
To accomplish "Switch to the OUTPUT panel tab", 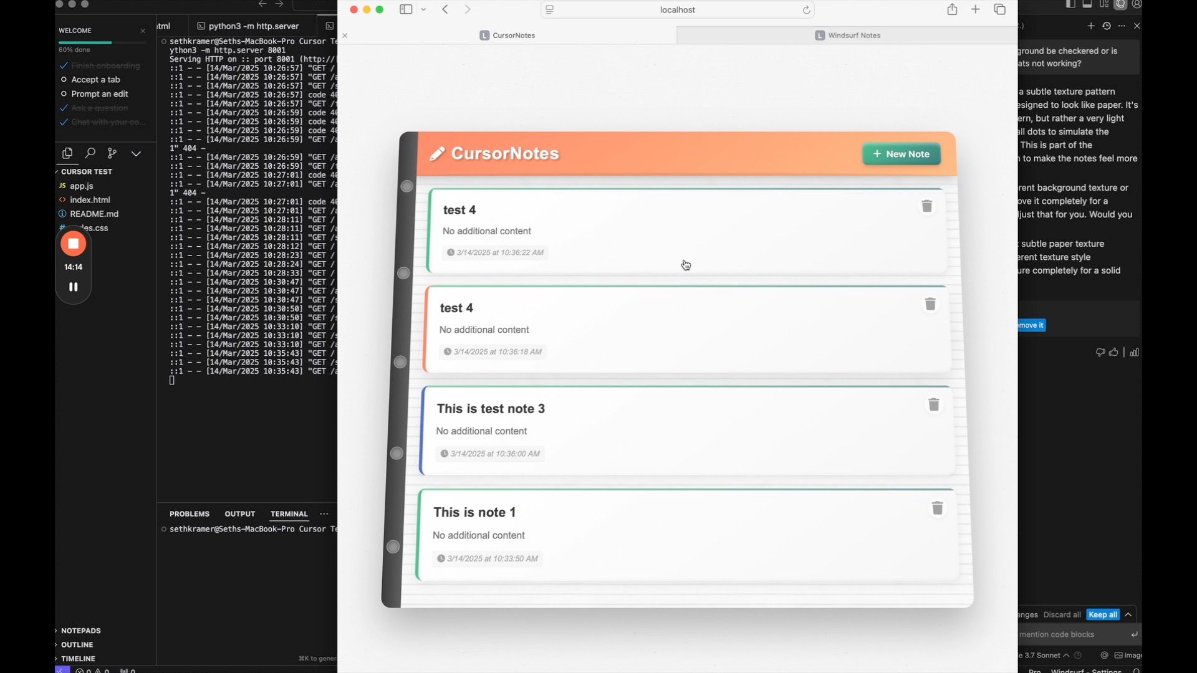I will (x=240, y=514).
